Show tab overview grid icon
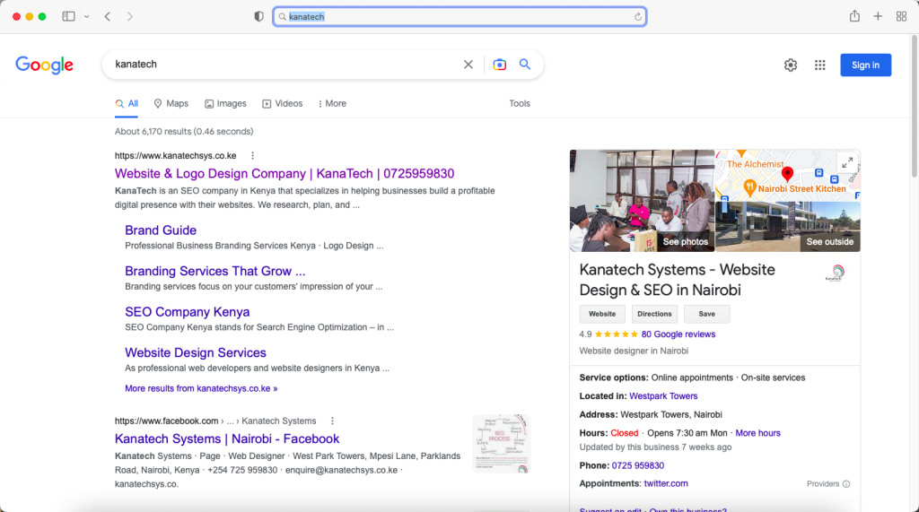919x512 pixels. (901, 16)
